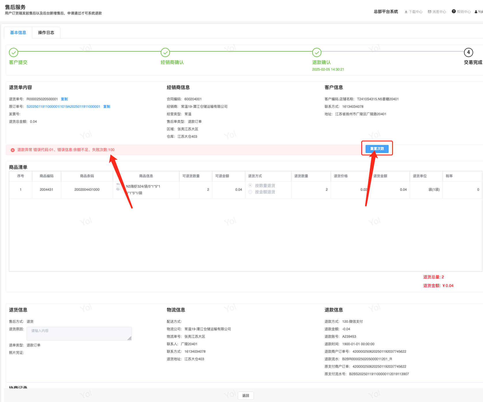Click the 退款商户订单号 value

coord(379,352)
